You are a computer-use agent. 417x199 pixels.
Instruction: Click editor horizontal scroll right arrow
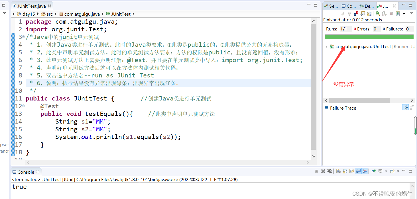[x=308, y=162]
